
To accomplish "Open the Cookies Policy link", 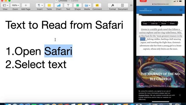I will (x=144, y=95).
